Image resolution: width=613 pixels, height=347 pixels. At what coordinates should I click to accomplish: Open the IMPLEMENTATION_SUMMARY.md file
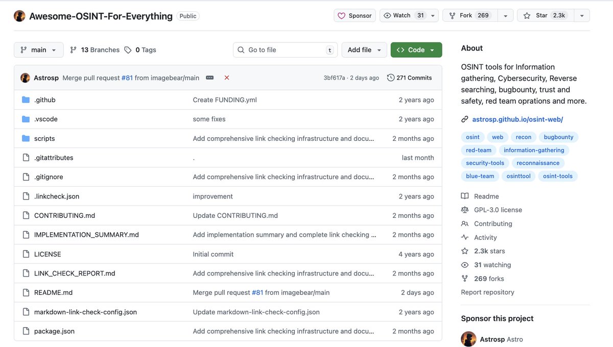tap(86, 235)
